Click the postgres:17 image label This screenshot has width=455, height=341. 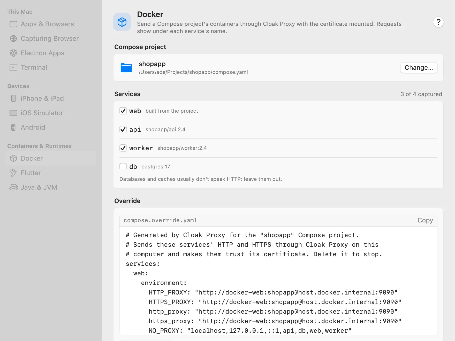click(x=156, y=167)
